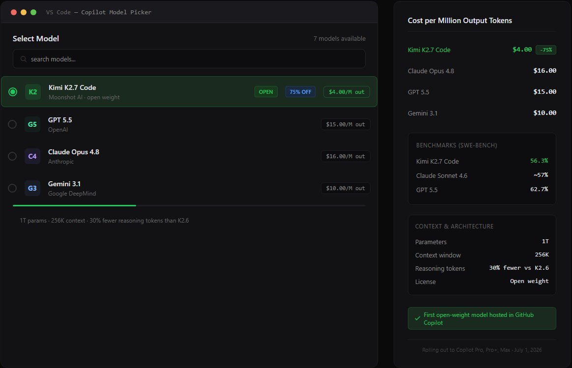Click 'First open-weight model hosted in GitHub Copilot' banner
Viewport: 572px width, 368px height.
coord(482,318)
